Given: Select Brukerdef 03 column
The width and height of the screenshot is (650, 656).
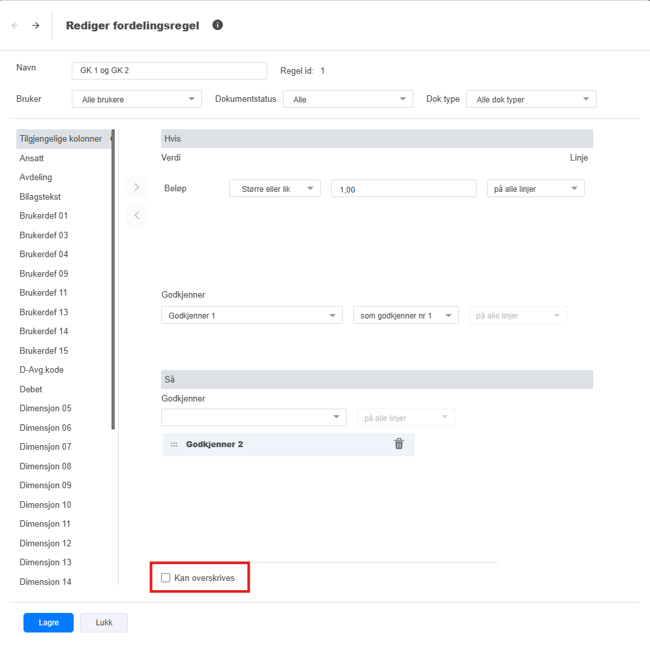Looking at the screenshot, I should (x=44, y=235).
